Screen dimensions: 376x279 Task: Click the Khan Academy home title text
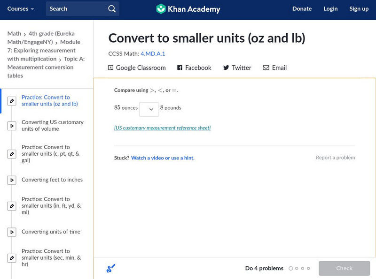tap(194, 9)
